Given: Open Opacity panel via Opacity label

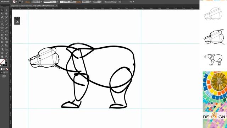Looking at the screenshot, I should (x=79, y=2).
